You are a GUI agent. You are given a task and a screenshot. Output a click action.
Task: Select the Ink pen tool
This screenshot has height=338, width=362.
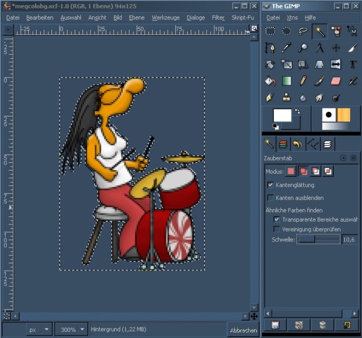pos(270,98)
